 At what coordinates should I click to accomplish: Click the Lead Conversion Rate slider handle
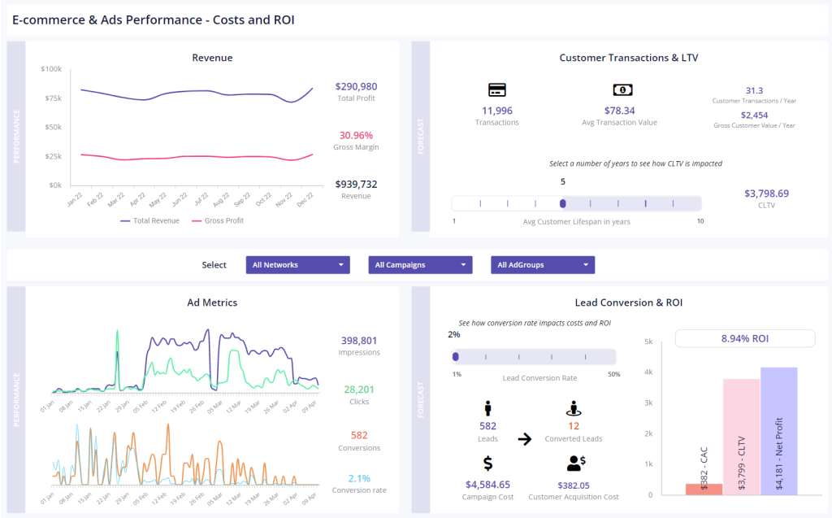pos(456,356)
